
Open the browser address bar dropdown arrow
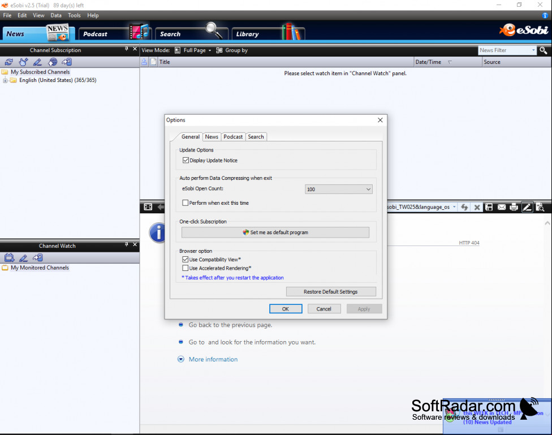pyautogui.click(x=454, y=207)
